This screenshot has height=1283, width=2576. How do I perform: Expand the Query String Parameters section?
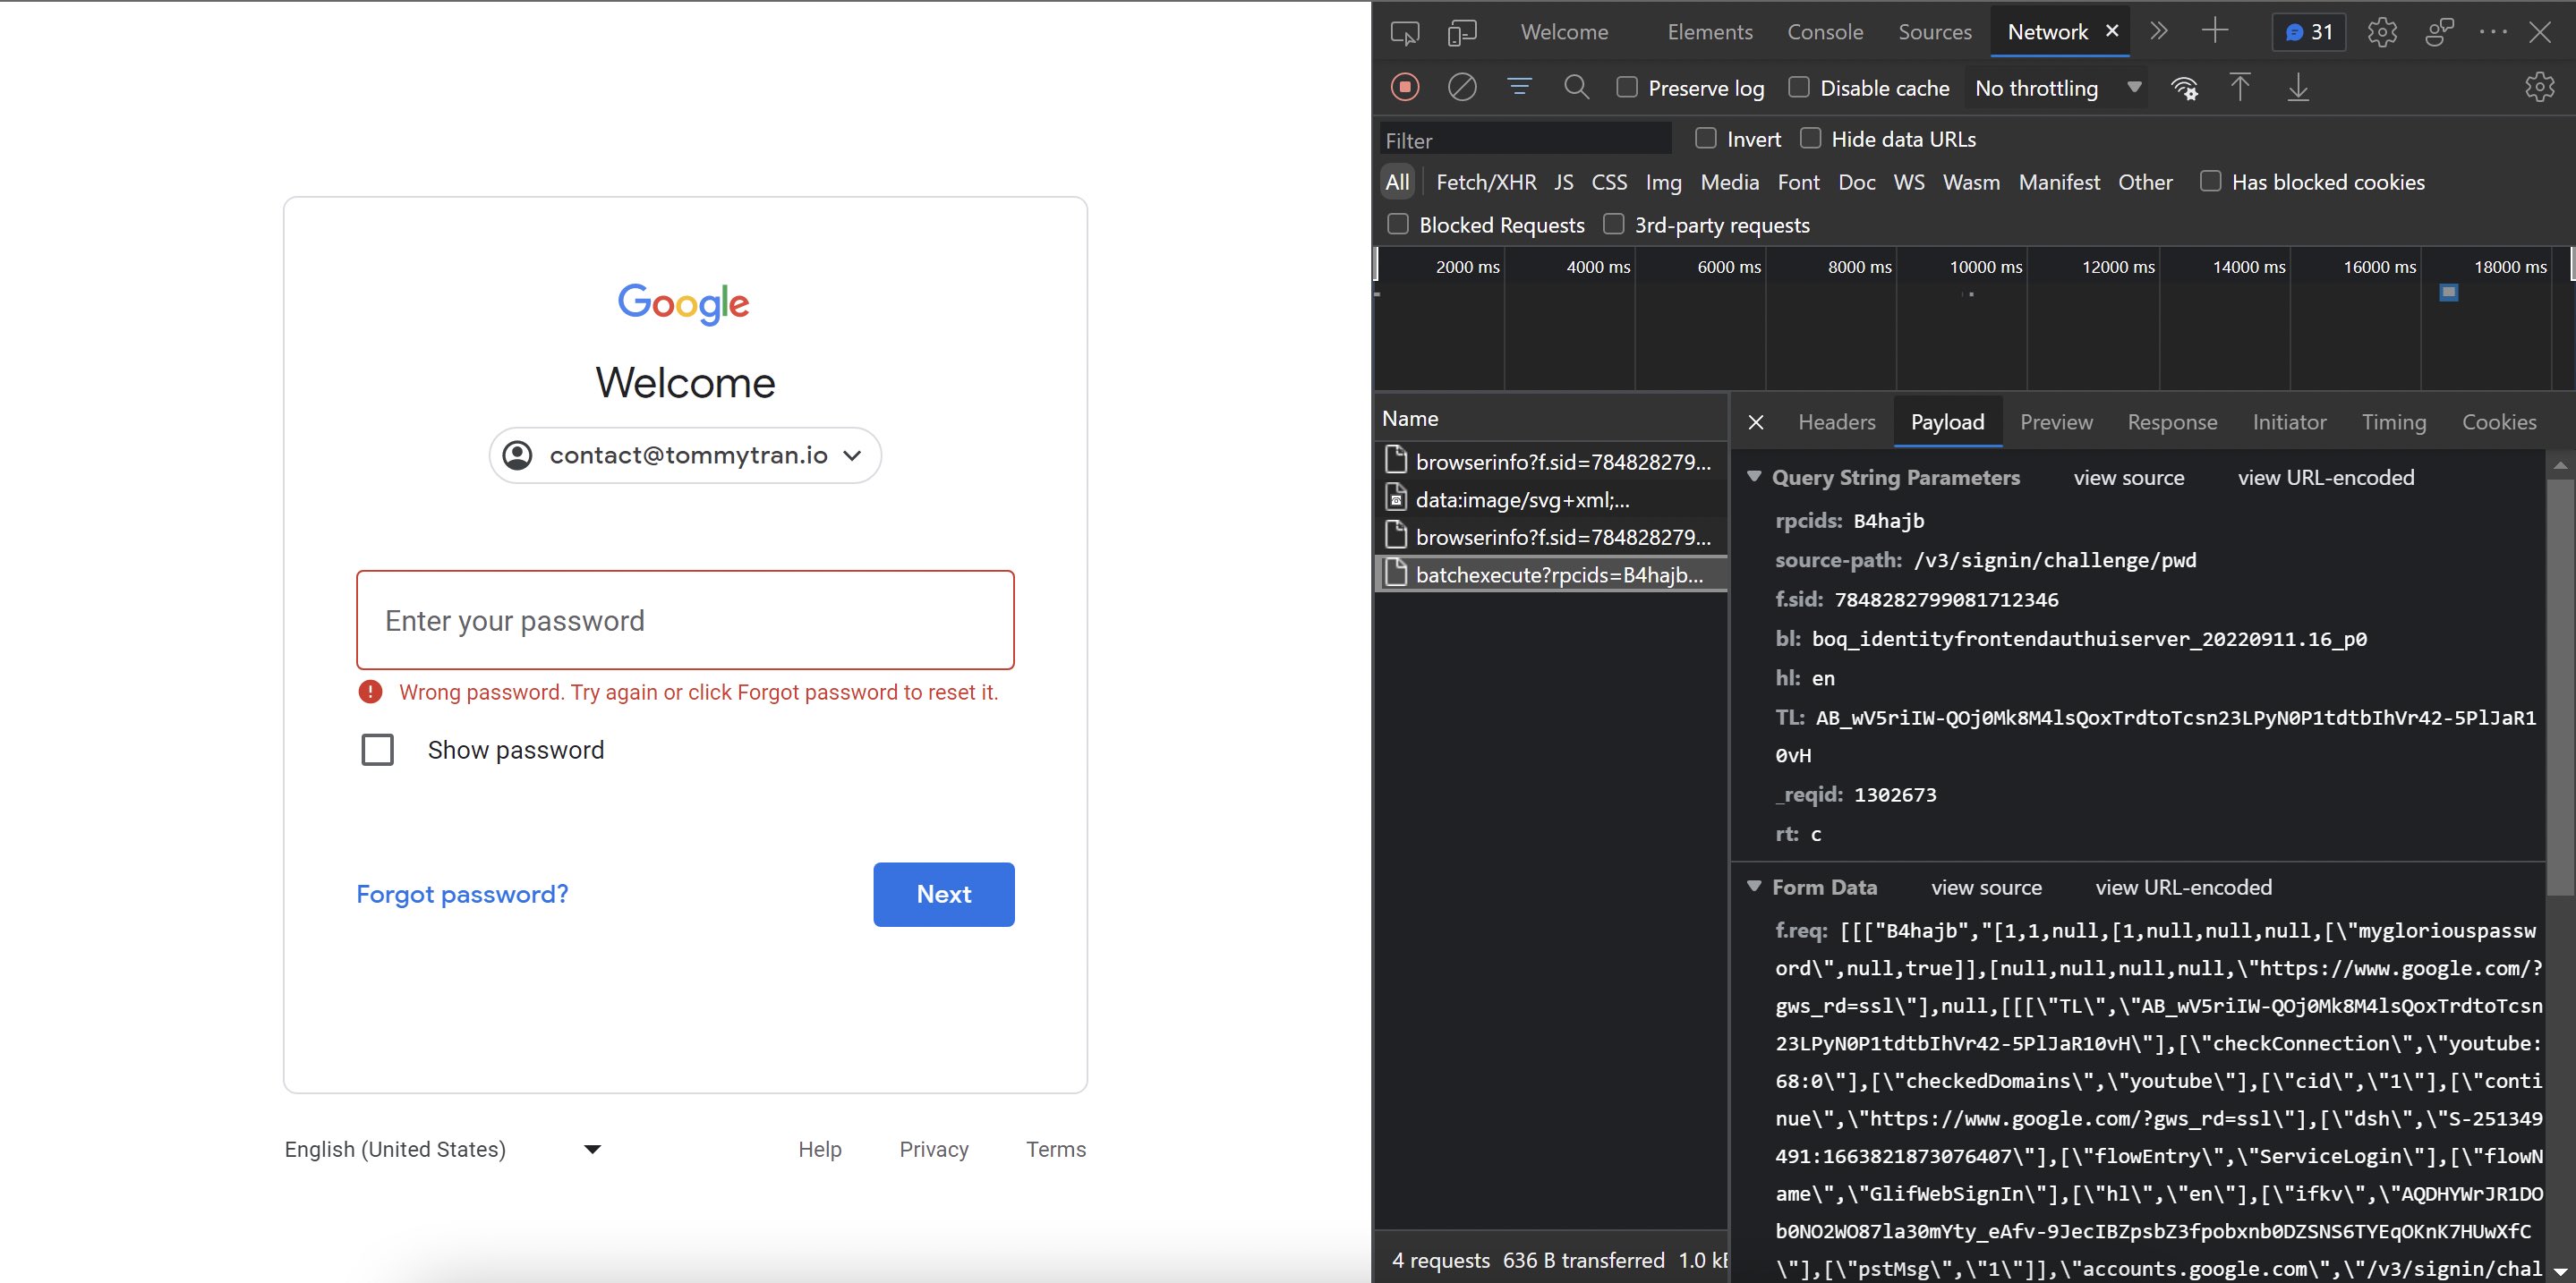[1753, 476]
